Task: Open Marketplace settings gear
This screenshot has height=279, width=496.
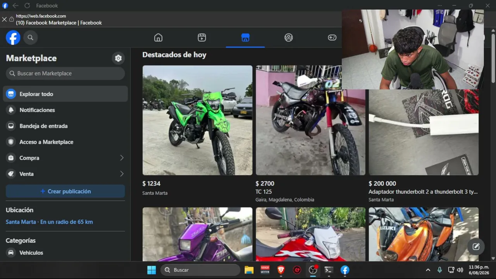Action: coord(118,58)
